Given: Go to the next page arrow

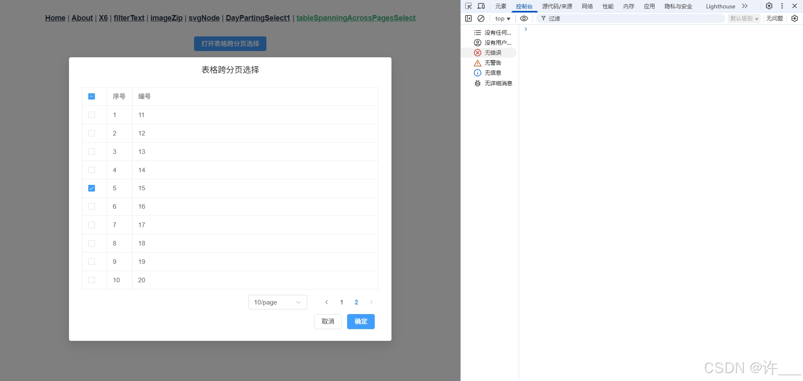Looking at the screenshot, I should tap(371, 302).
